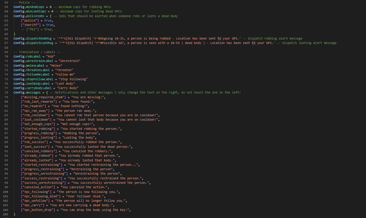This screenshot has height=218, width=366.
Task: Click the dispatchLootMsg comment text
Action: pyautogui.click(x=307, y=43)
